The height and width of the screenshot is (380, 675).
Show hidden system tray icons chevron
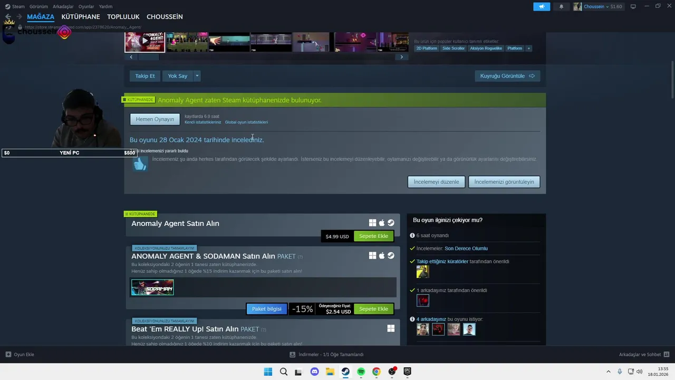tap(608, 372)
